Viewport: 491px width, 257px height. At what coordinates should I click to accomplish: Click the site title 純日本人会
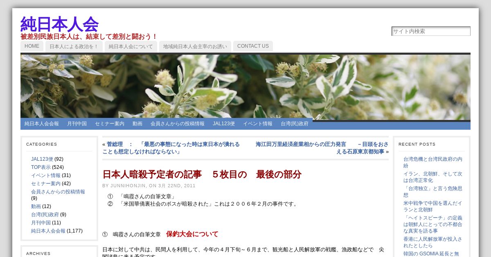pos(59,24)
